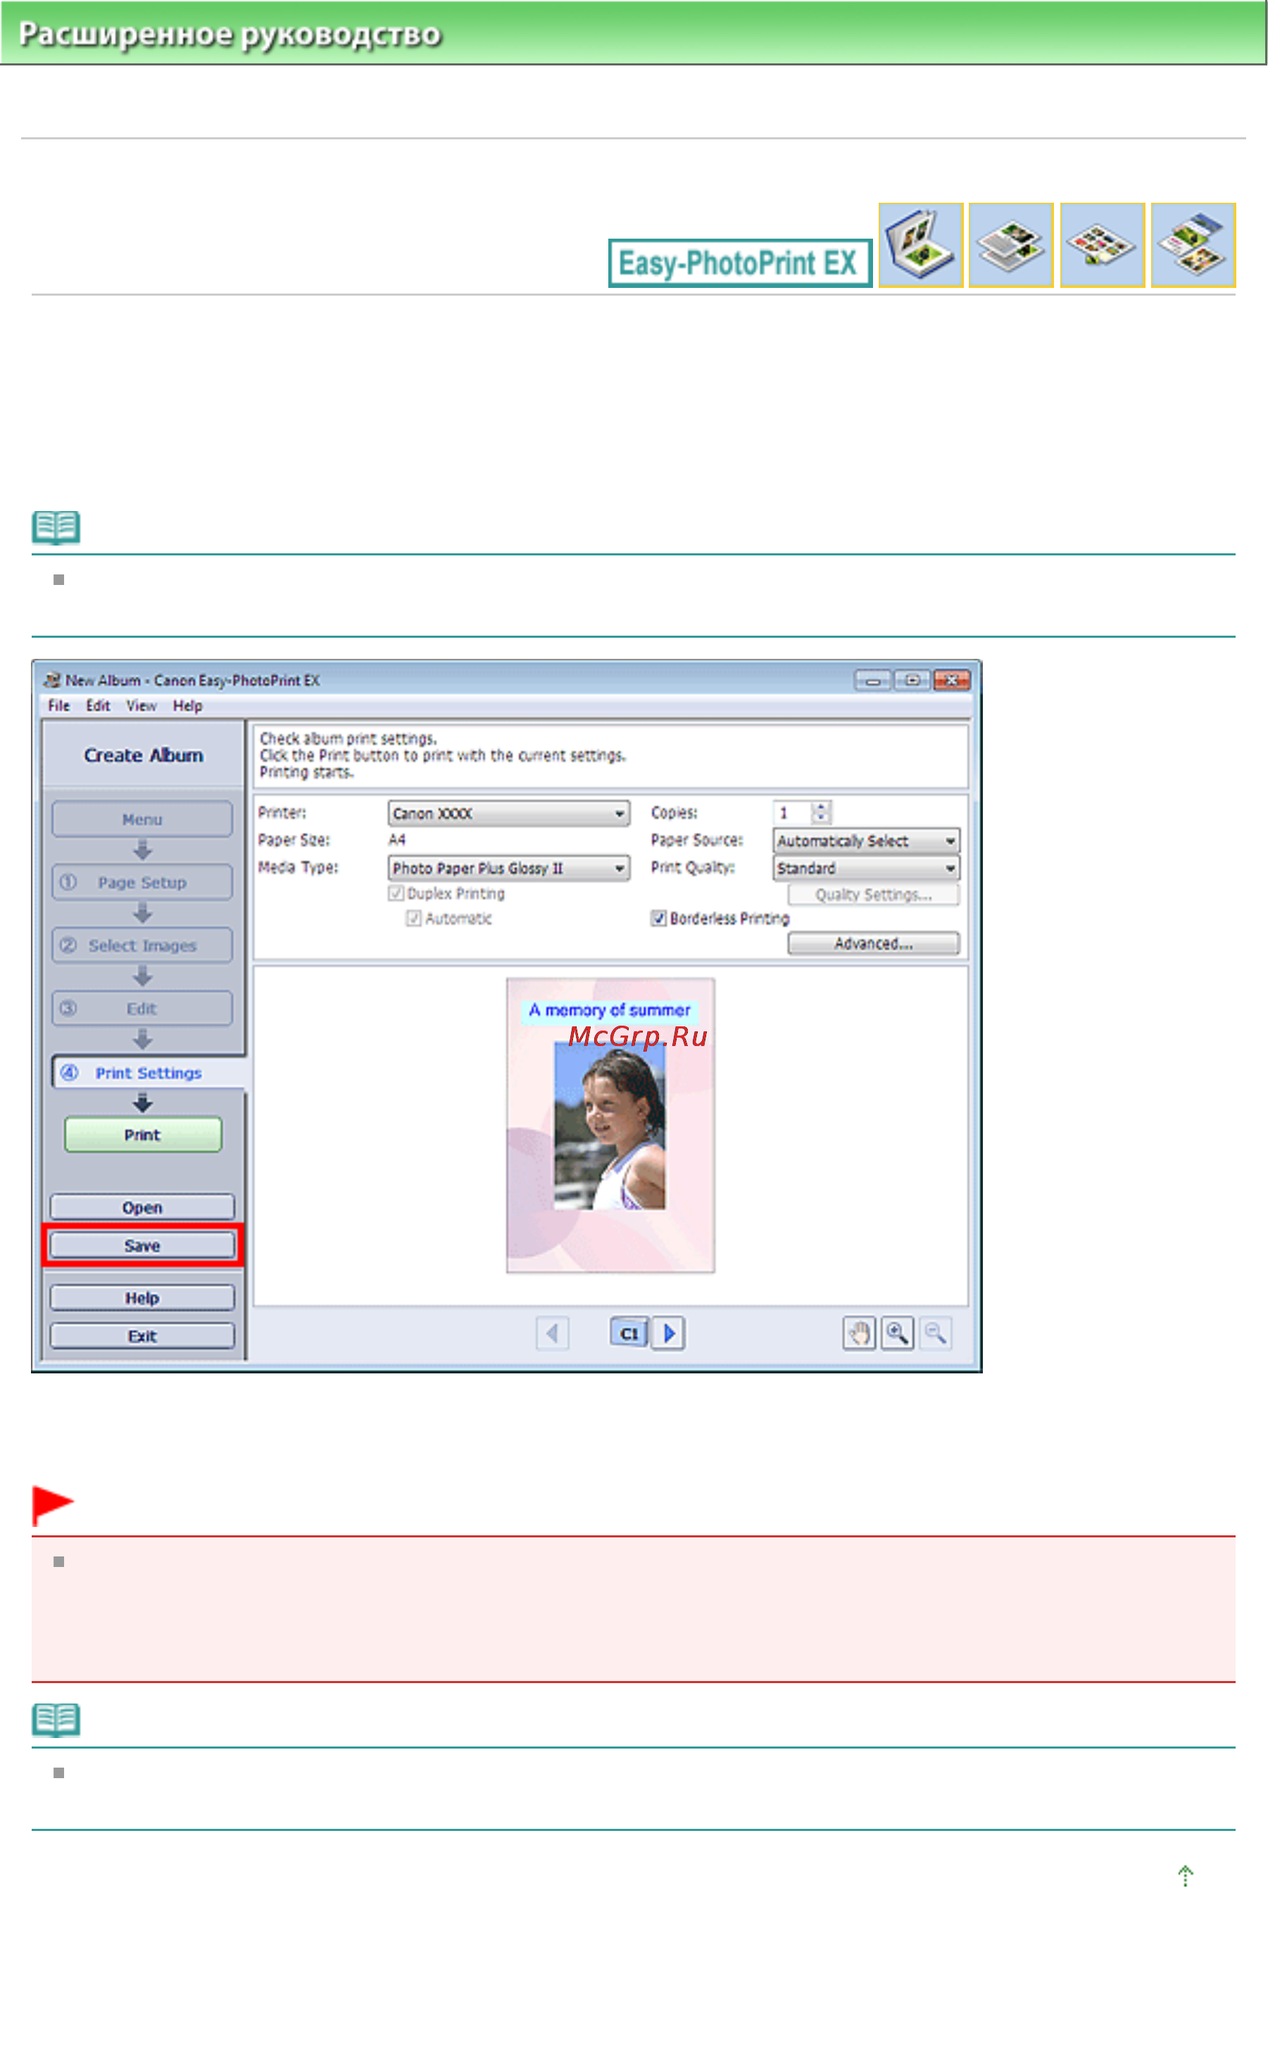
Task: Click the hand pan tool icon
Action: [x=858, y=1333]
